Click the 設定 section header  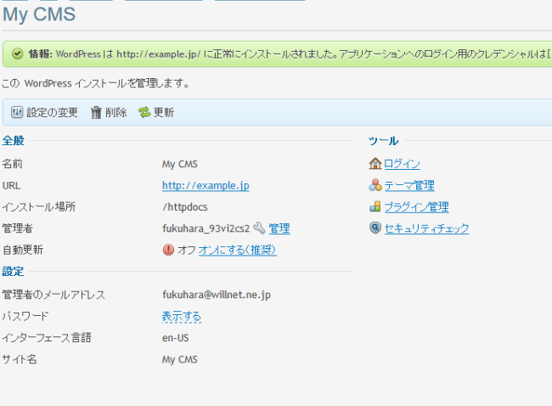13,271
